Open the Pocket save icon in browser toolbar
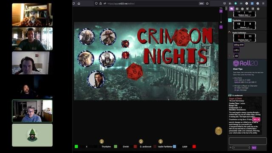272x153 pixels. coord(224,3)
